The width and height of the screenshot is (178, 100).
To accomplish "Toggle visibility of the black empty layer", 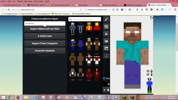I will click(109, 84).
